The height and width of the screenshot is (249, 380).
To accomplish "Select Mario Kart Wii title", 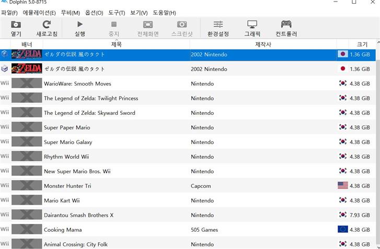I will click(x=62, y=200).
